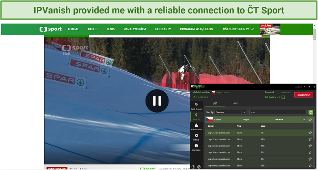Click the Prague, Czechia visible location text
This screenshot has height=170, width=318.
click(x=223, y=92)
